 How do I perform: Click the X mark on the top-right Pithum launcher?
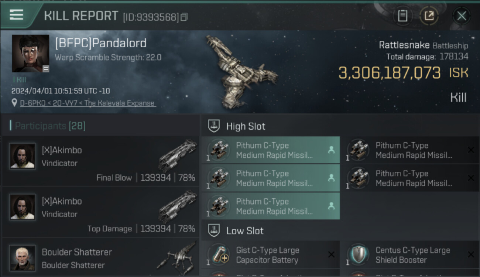[471, 150]
